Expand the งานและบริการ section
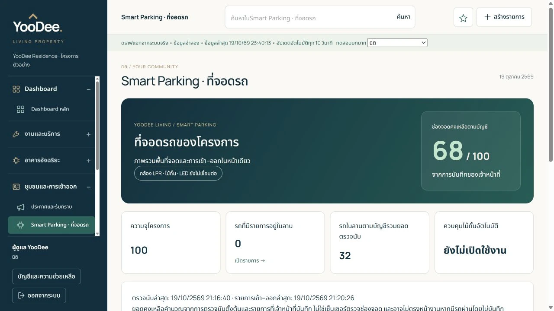This screenshot has height=311, width=554. (x=88, y=134)
